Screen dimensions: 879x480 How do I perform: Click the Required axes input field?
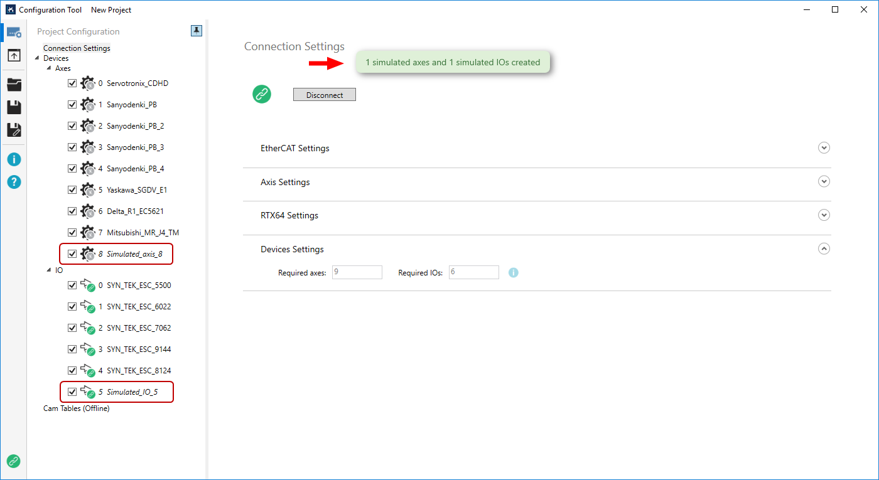tap(357, 272)
